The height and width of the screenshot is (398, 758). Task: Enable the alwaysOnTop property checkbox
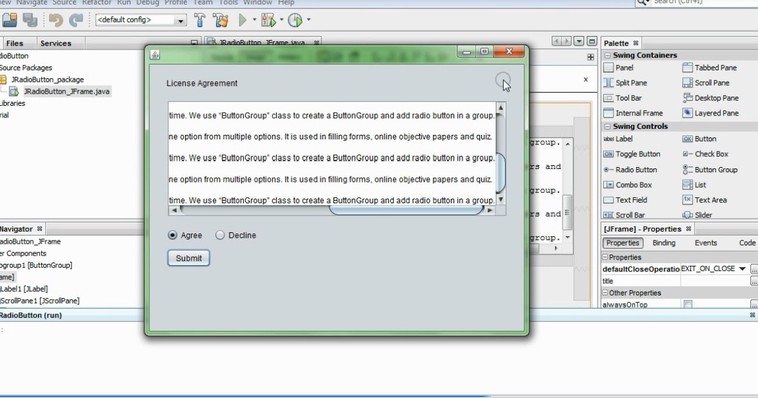[x=686, y=304]
